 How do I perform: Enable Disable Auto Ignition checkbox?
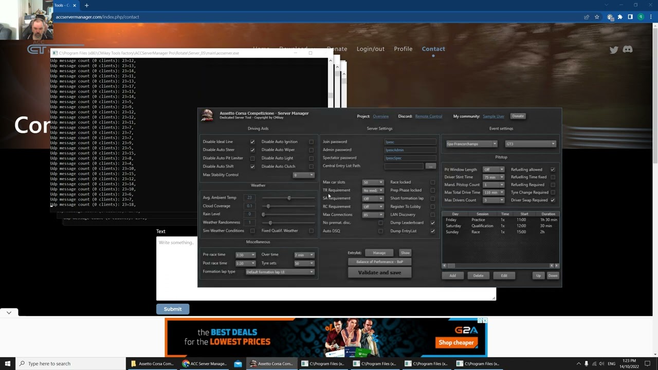coord(311,142)
